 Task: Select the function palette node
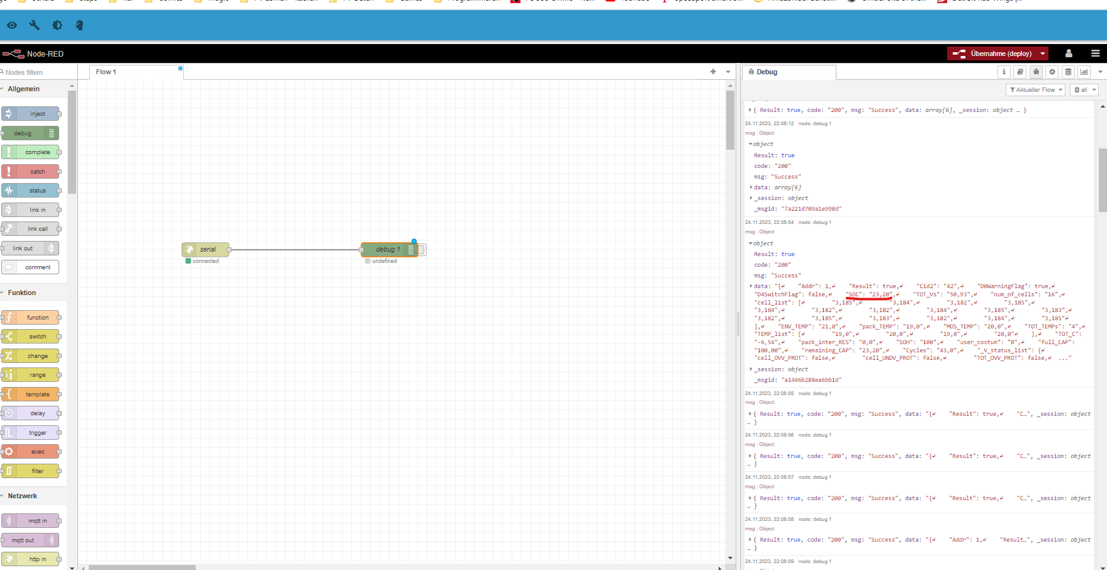[31, 318]
